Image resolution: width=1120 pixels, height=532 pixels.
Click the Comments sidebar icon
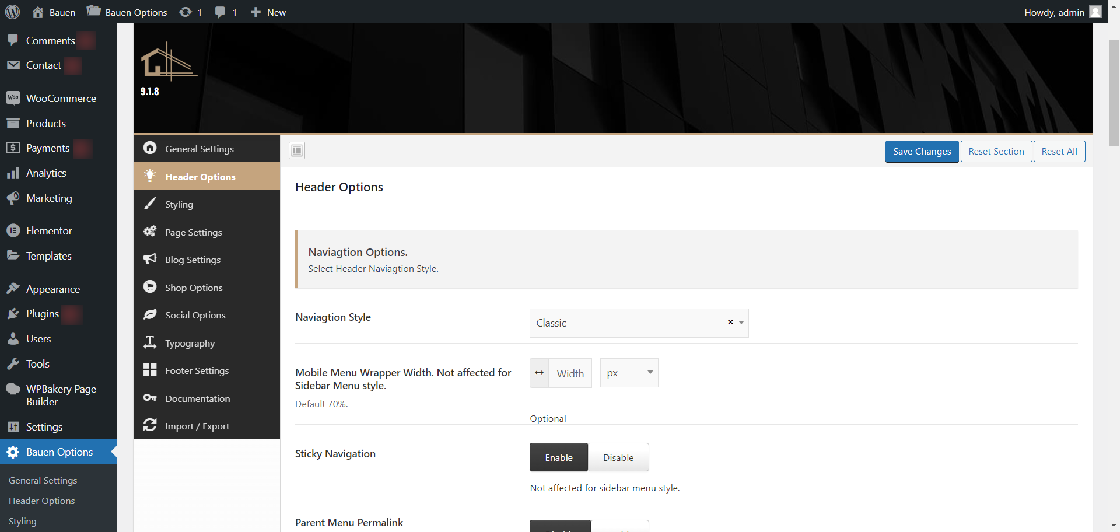13,40
